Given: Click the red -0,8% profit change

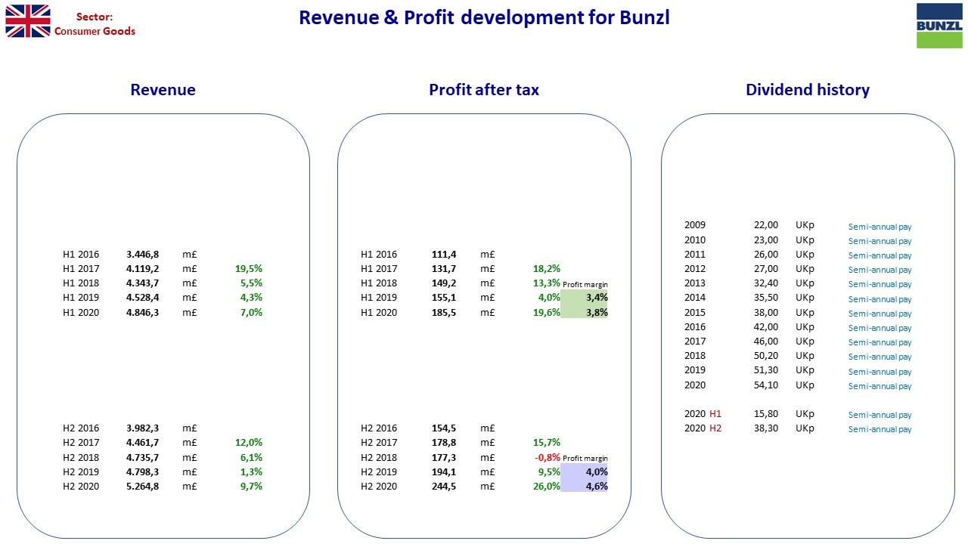Looking at the screenshot, I should click(548, 457).
